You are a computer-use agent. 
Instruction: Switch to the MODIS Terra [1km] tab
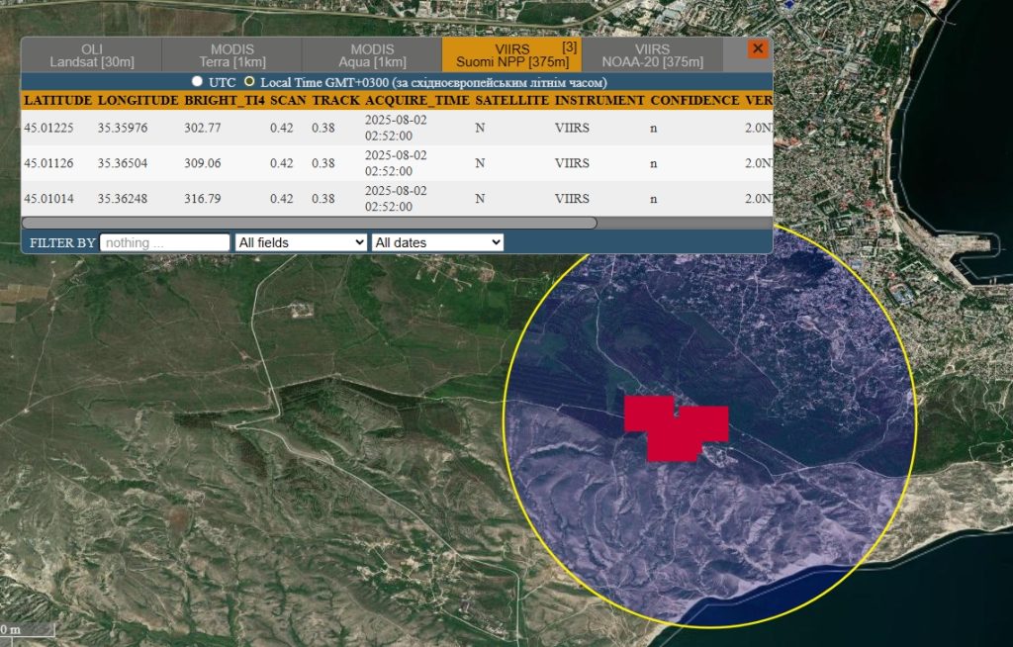pos(231,55)
